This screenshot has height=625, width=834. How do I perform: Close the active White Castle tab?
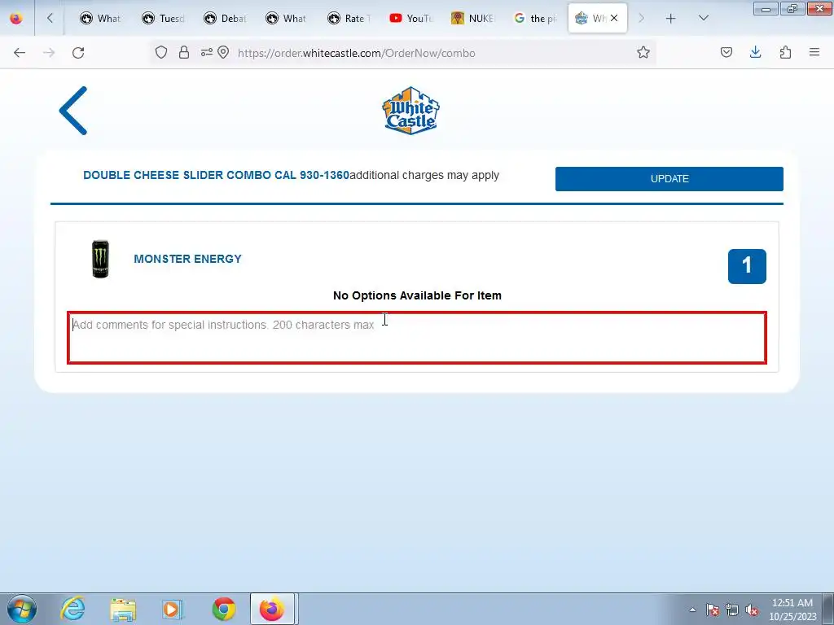point(614,18)
